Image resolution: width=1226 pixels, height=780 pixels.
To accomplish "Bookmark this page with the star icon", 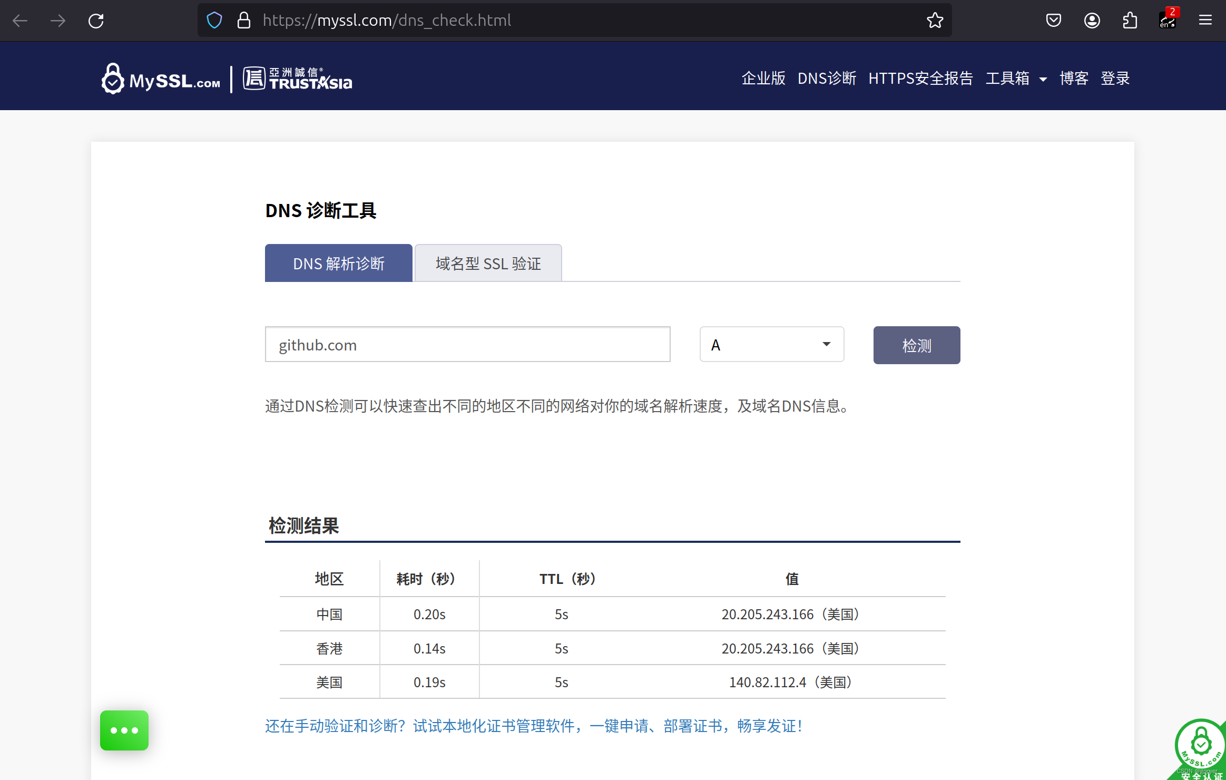I will (935, 20).
